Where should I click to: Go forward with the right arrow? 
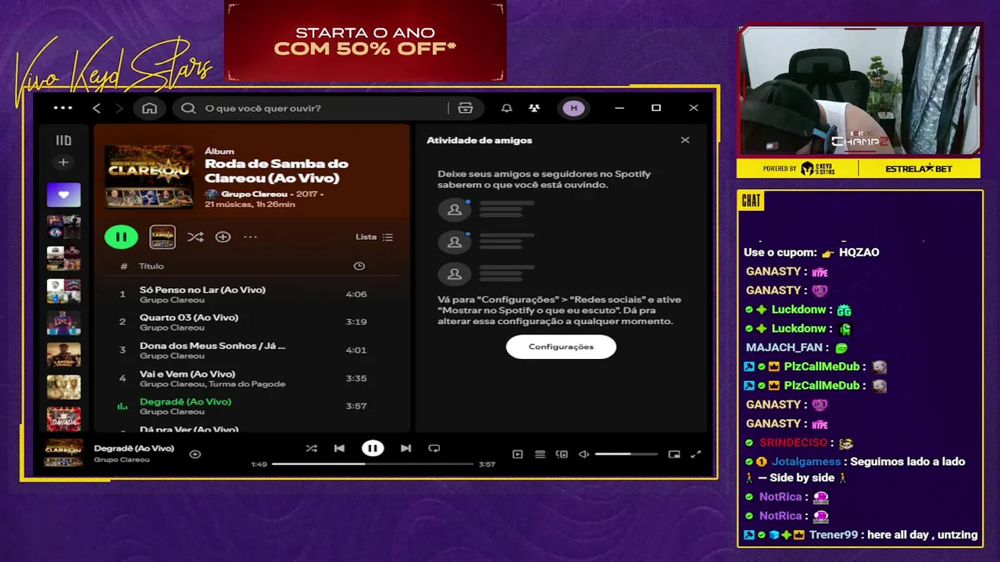119,108
